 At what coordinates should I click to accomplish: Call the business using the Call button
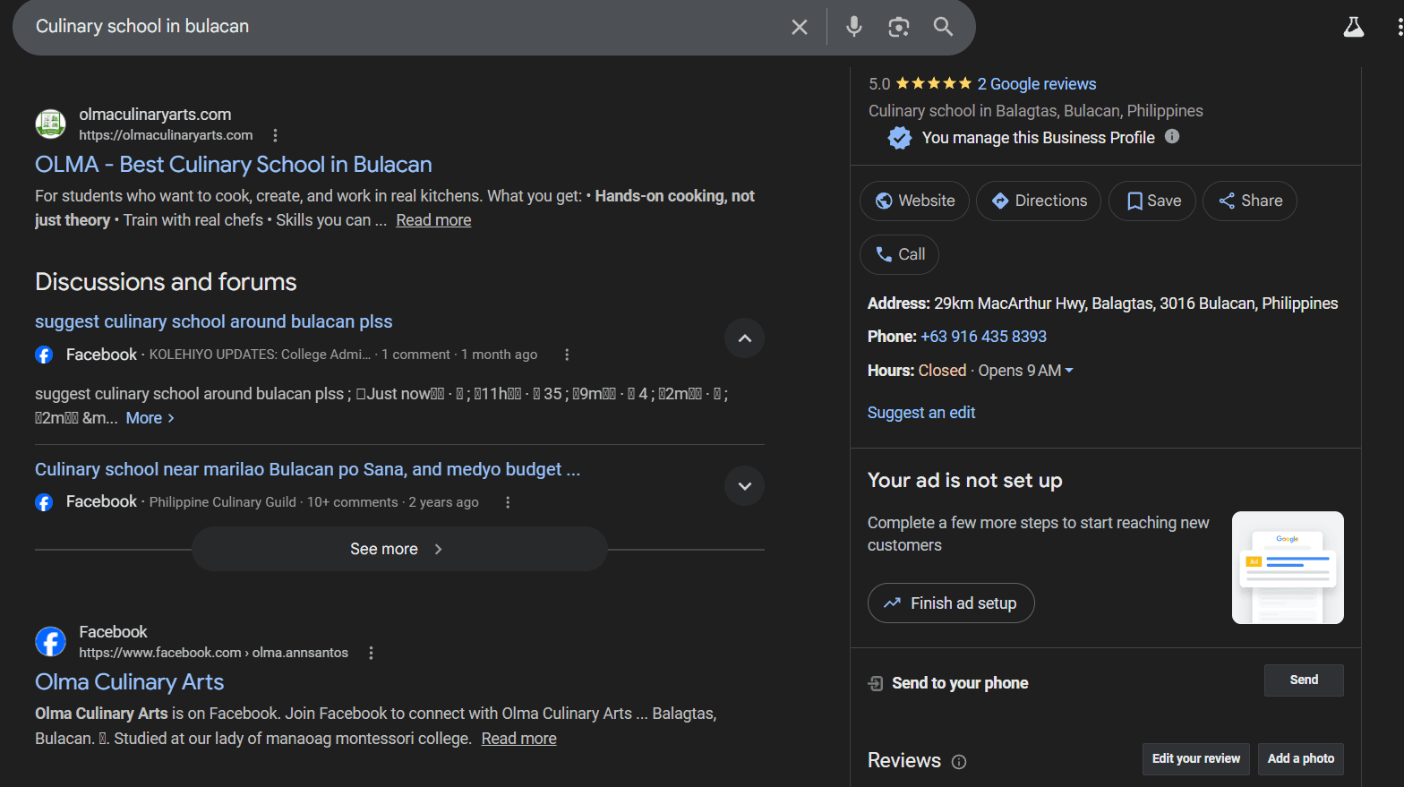tap(899, 254)
